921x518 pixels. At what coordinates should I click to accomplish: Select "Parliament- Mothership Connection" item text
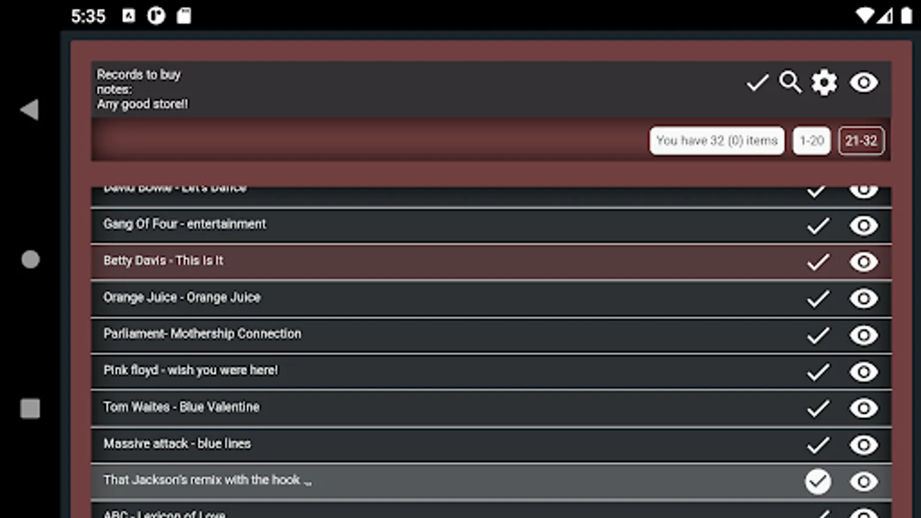[x=202, y=334]
